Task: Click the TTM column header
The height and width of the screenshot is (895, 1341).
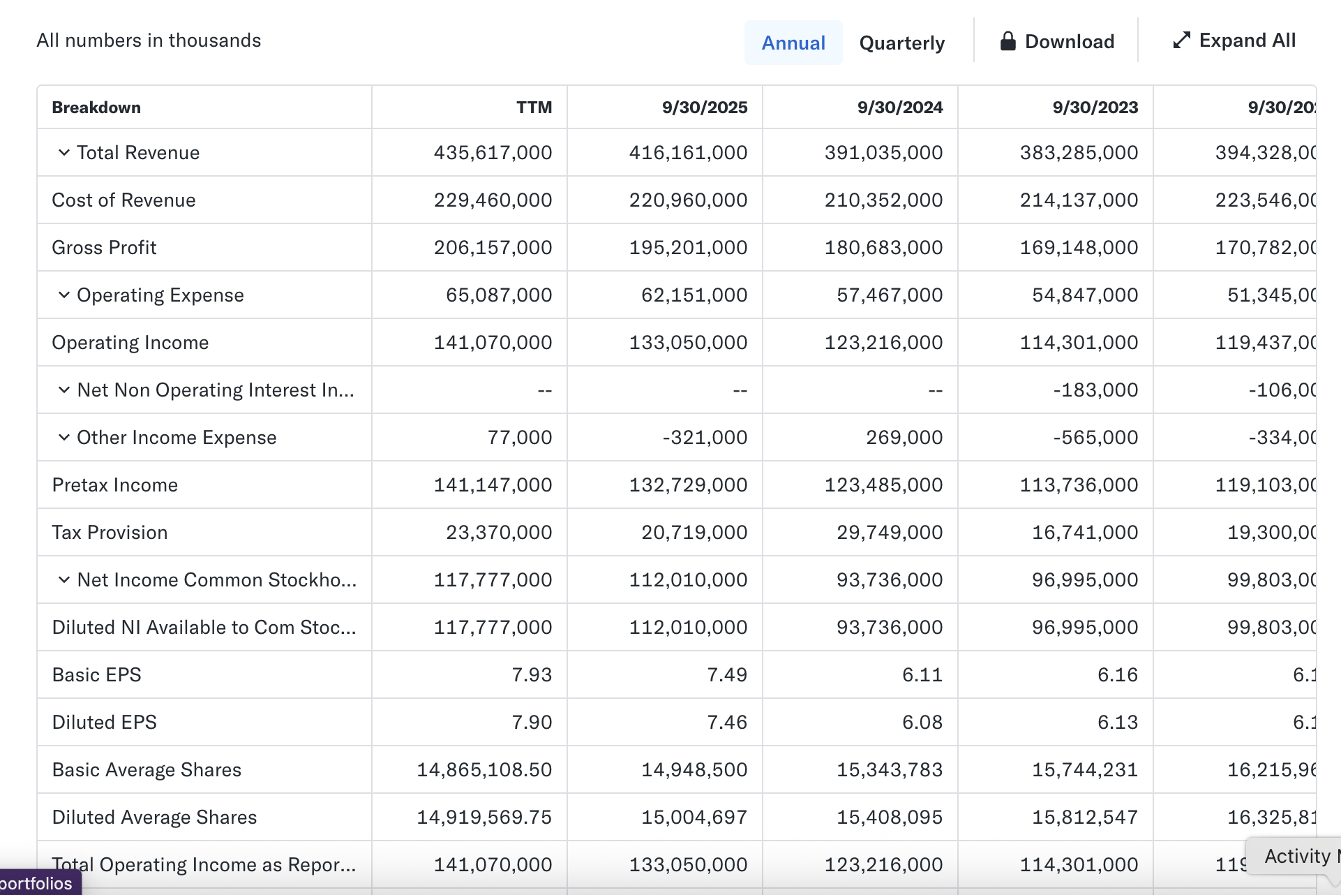Action: tap(534, 108)
